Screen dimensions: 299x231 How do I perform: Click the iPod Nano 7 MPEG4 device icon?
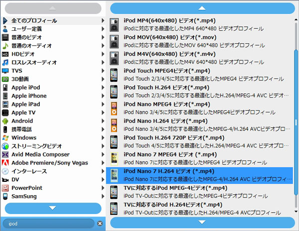[114, 158]
